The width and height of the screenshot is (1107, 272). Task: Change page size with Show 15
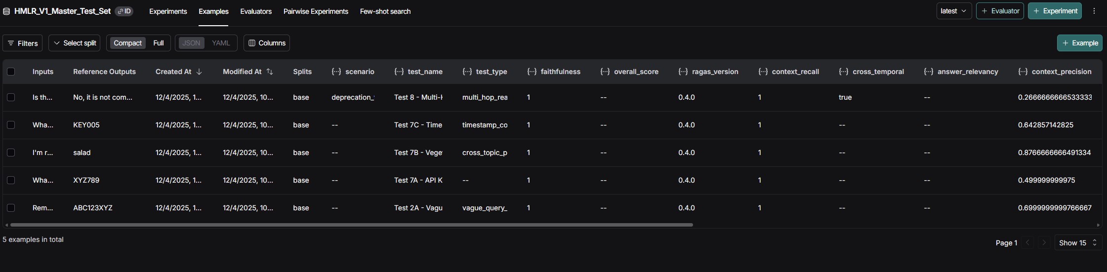click(1078, 242)
